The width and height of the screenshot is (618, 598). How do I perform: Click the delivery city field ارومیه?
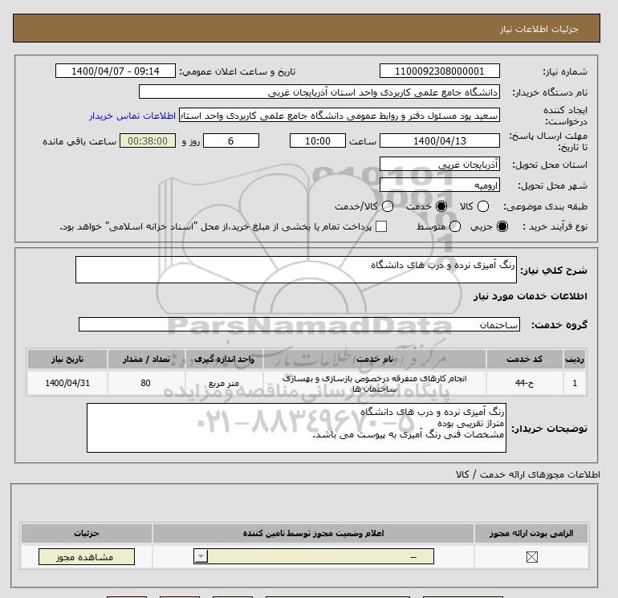tap(440, 185)
